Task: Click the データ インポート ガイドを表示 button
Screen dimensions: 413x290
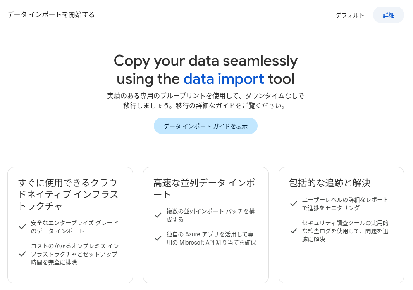Action: pos(205,126)
